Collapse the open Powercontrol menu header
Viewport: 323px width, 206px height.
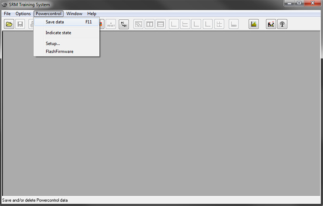[x=48, y=14]
